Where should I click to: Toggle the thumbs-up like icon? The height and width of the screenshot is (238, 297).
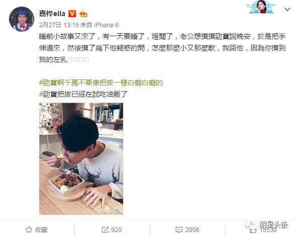click(x=253, y=230)
